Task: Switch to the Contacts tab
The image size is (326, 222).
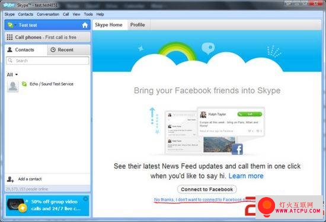Action: [x=25, y=50]
